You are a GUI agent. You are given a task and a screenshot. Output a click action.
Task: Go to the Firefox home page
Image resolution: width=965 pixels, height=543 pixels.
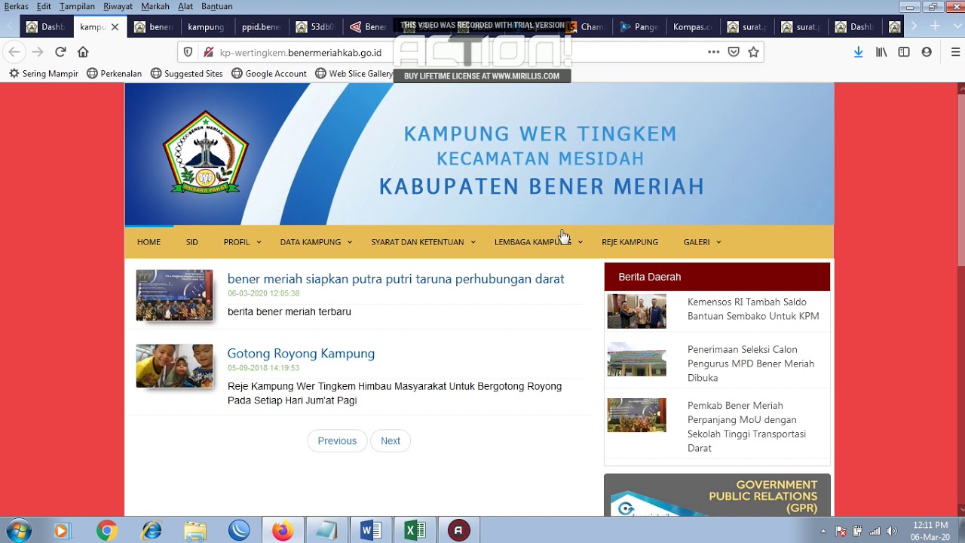click(83, 52)
